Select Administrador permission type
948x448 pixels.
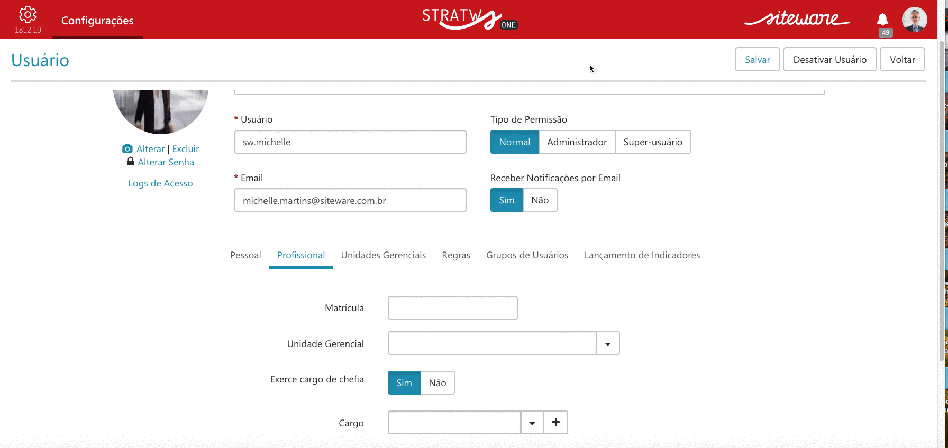pos(577,142)
